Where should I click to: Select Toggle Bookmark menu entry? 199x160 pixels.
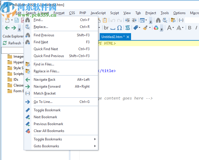[x=61, y=110]
